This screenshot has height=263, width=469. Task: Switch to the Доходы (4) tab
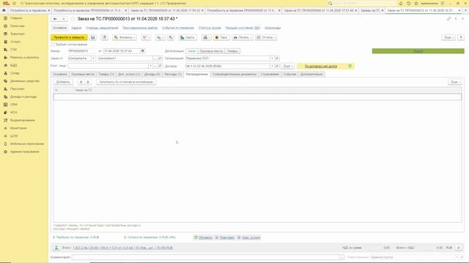click(152, 75)
